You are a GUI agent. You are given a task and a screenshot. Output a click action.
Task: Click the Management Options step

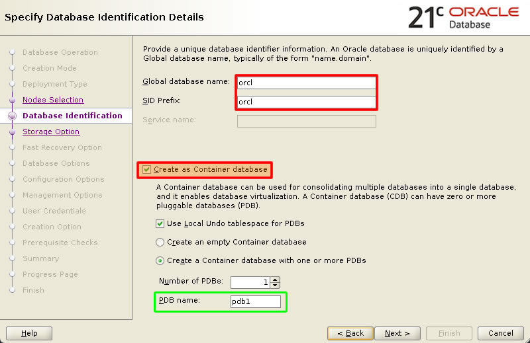click(62, 195)
